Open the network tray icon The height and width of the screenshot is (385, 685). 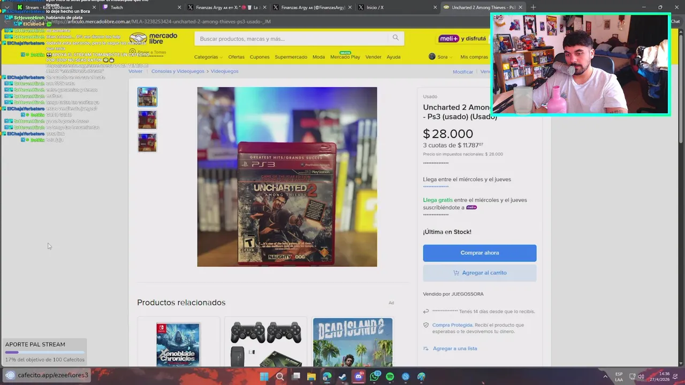[x=632, y=376]
